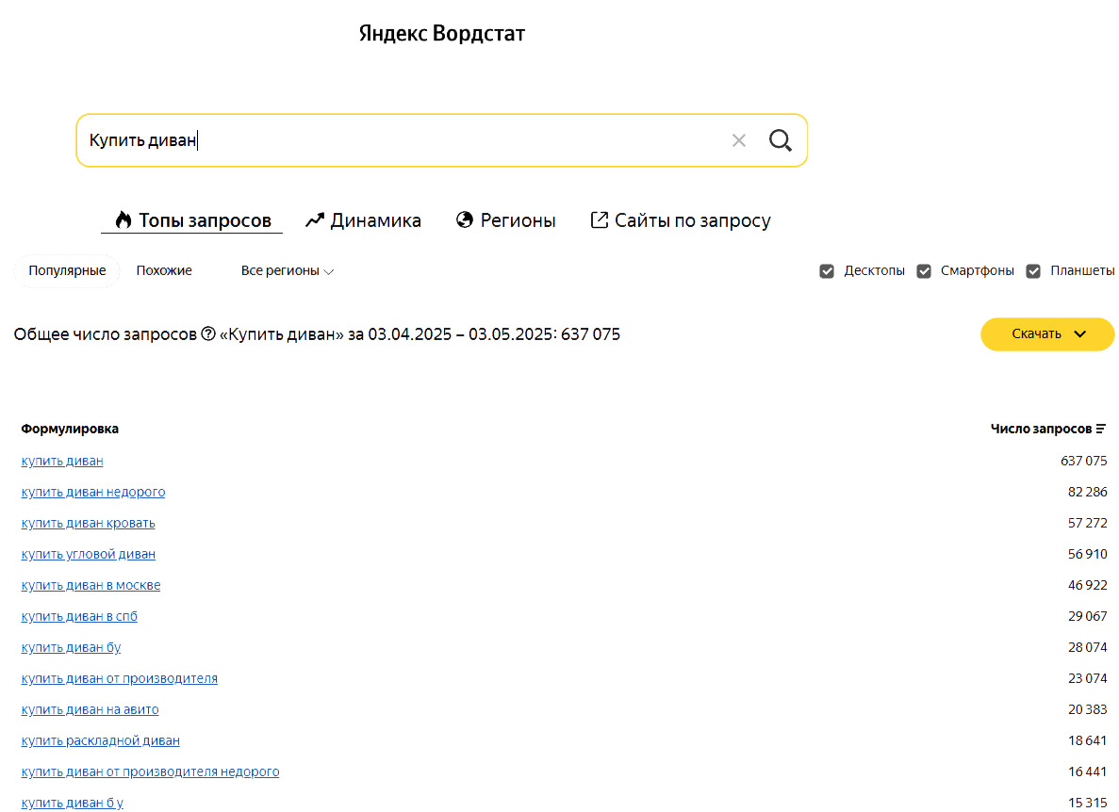Uncheck the Смартфоны checkbox
This screenshot has width=1119, height=812.
click(x=924, y=271)
